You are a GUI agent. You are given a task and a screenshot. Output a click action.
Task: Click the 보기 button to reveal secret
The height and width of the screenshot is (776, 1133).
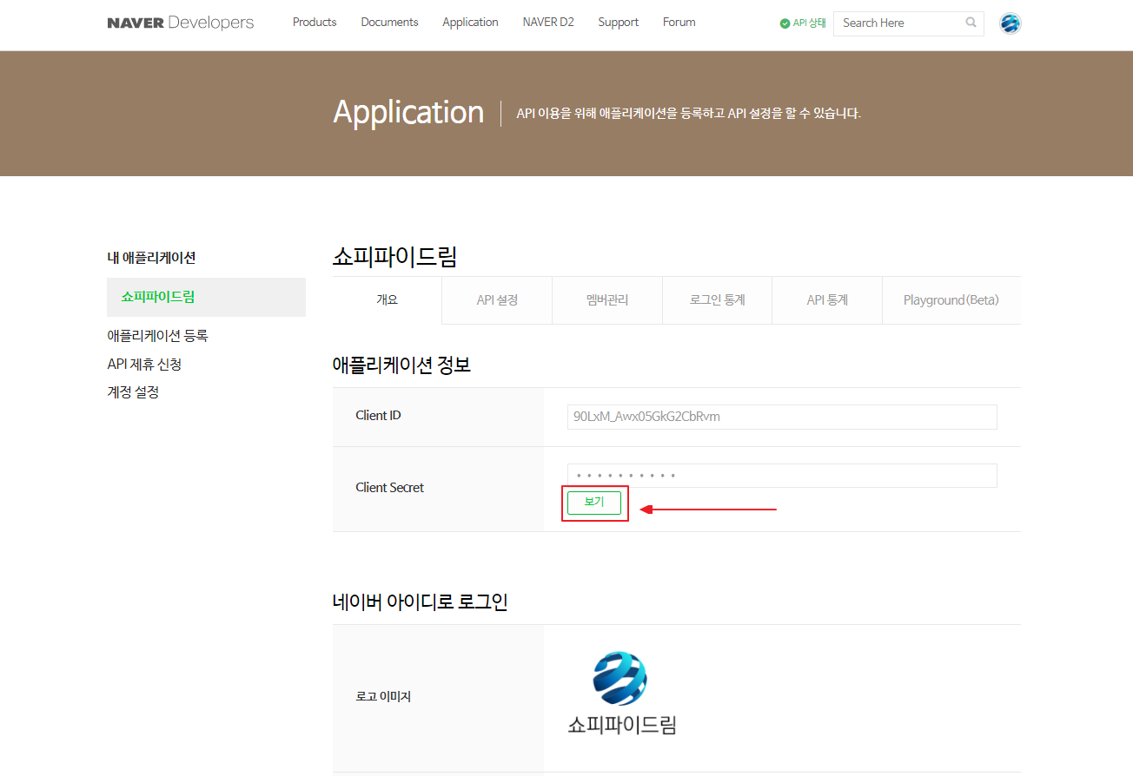click(594, 503)
